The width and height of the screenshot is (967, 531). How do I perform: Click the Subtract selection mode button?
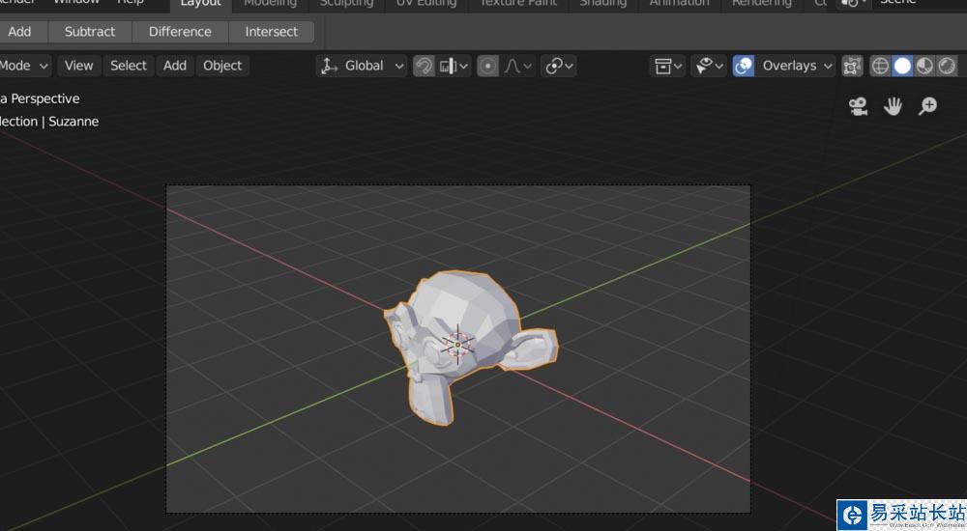(x=90, y=32)
